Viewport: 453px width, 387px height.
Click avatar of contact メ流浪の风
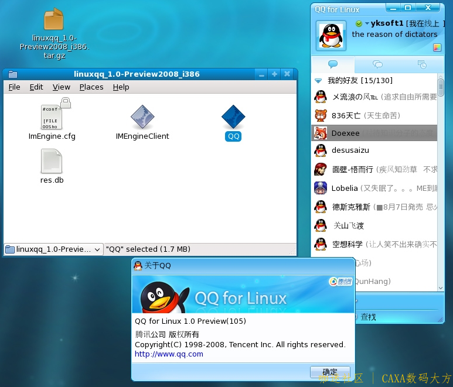[x=321, y=97]
